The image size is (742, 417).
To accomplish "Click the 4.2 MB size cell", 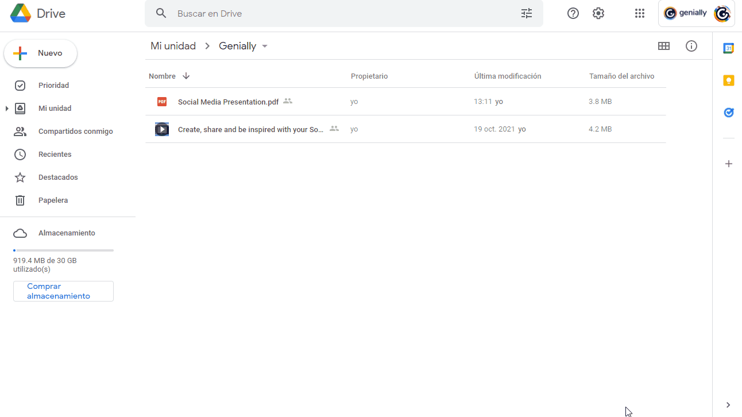I will point(600,129).
